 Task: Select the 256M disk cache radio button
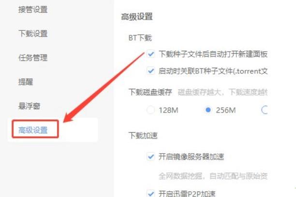click(208, 110)
